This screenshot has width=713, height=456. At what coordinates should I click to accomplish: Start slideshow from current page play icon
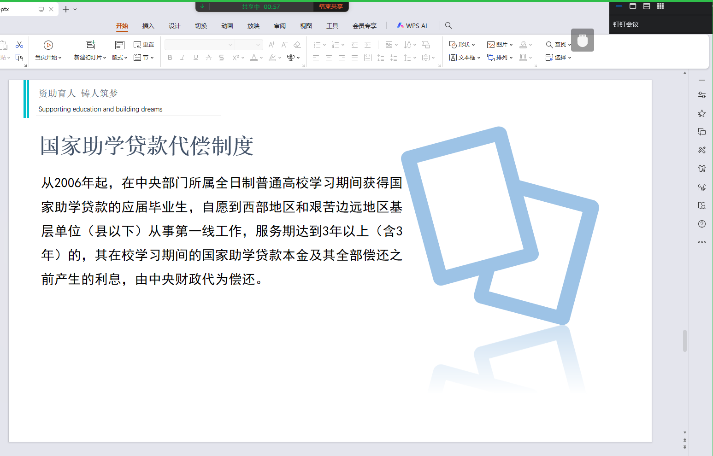click(48, 45)
